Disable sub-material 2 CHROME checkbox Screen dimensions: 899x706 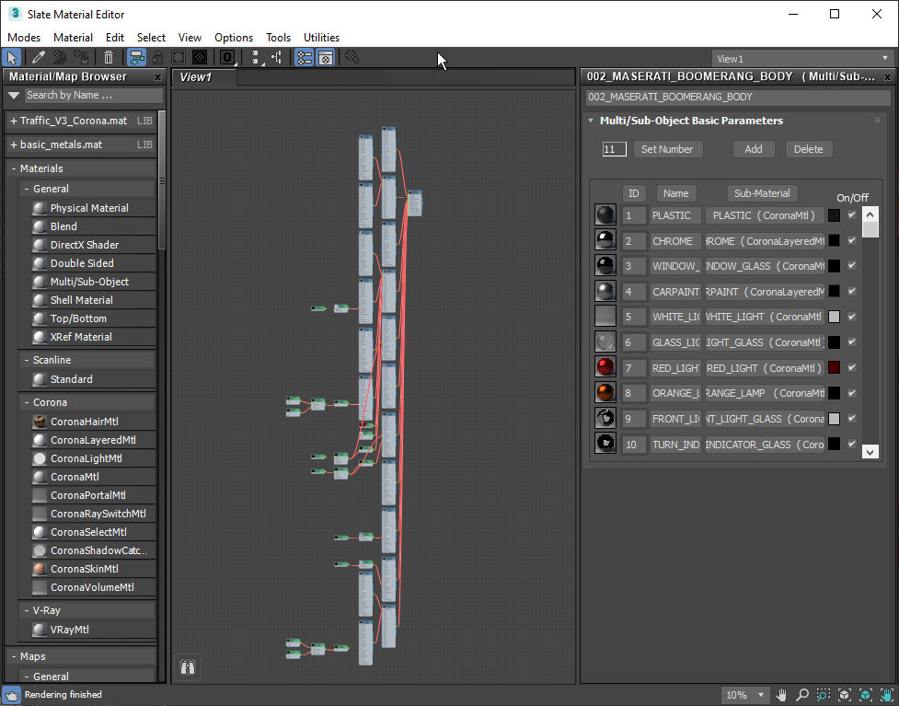coord(852,240)
